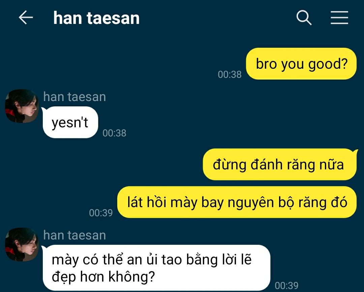Select the 'bro you good?' message bubble
The height and width of the screenshot is (292, 364).
click(x=301, y=64)
